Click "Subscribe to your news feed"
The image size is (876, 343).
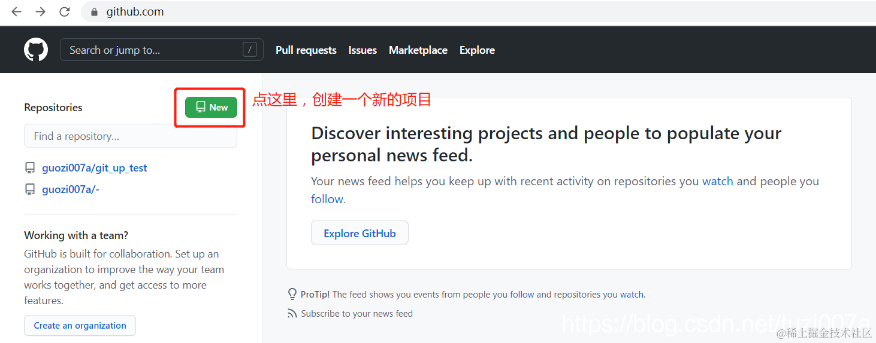pos(357,313)
